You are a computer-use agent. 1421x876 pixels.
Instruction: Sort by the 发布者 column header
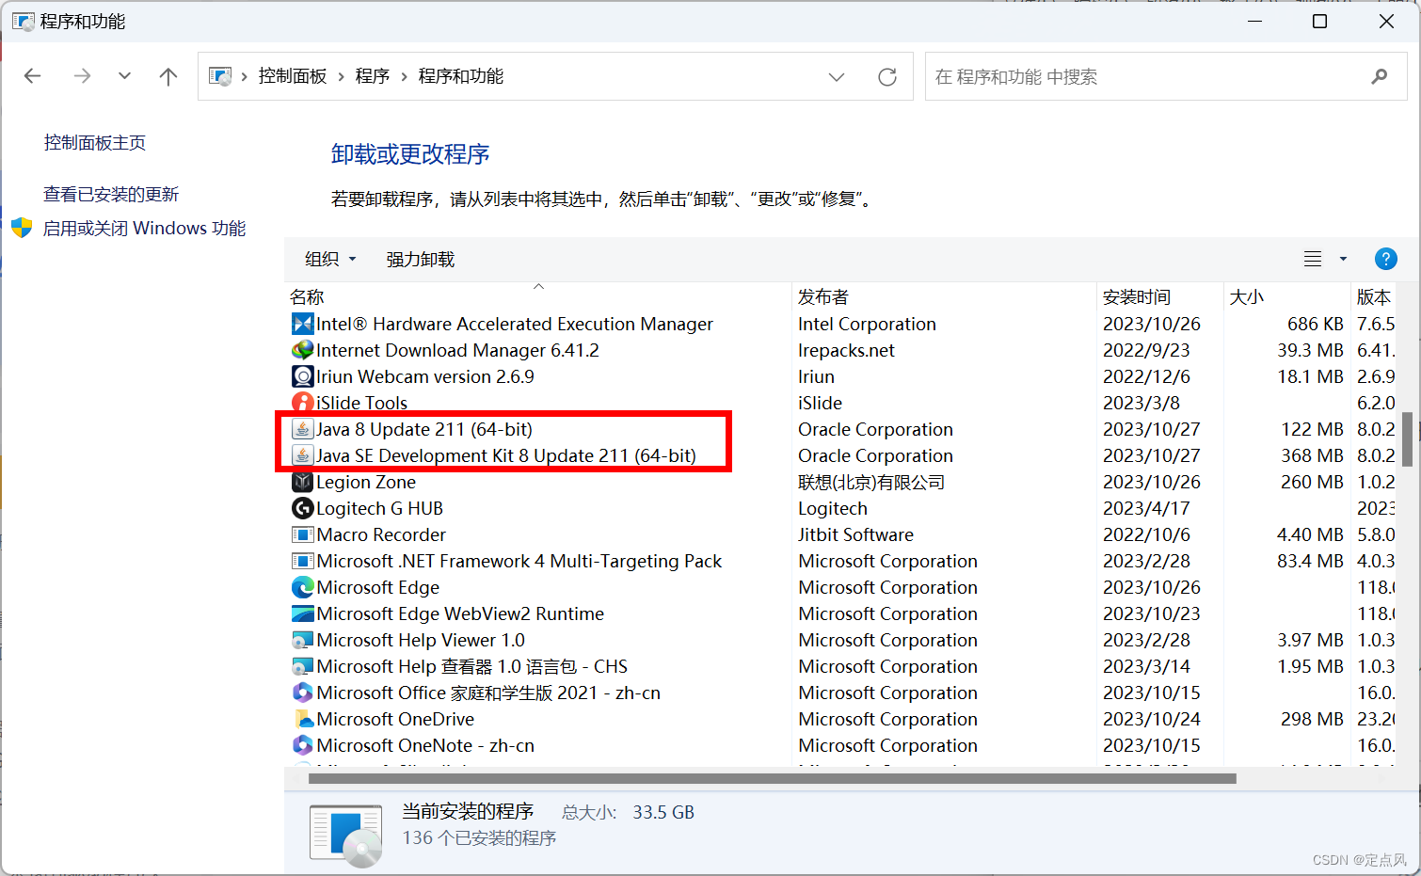(945, 296)
